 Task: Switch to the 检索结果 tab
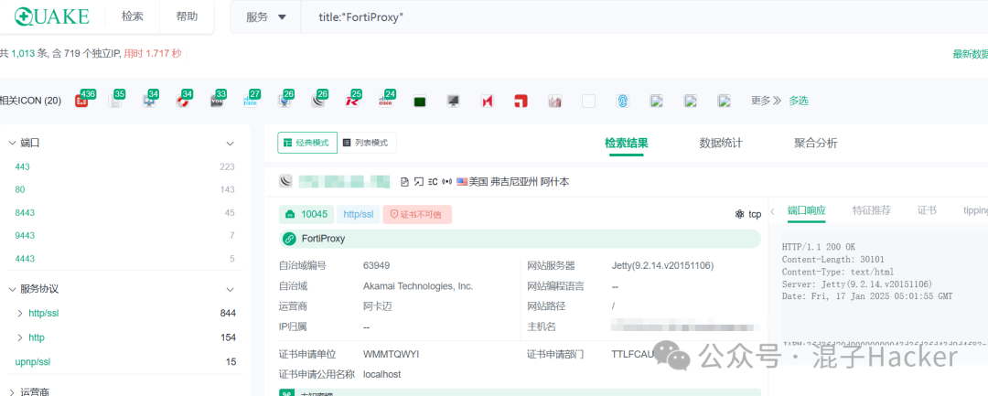tap(627, 144)
